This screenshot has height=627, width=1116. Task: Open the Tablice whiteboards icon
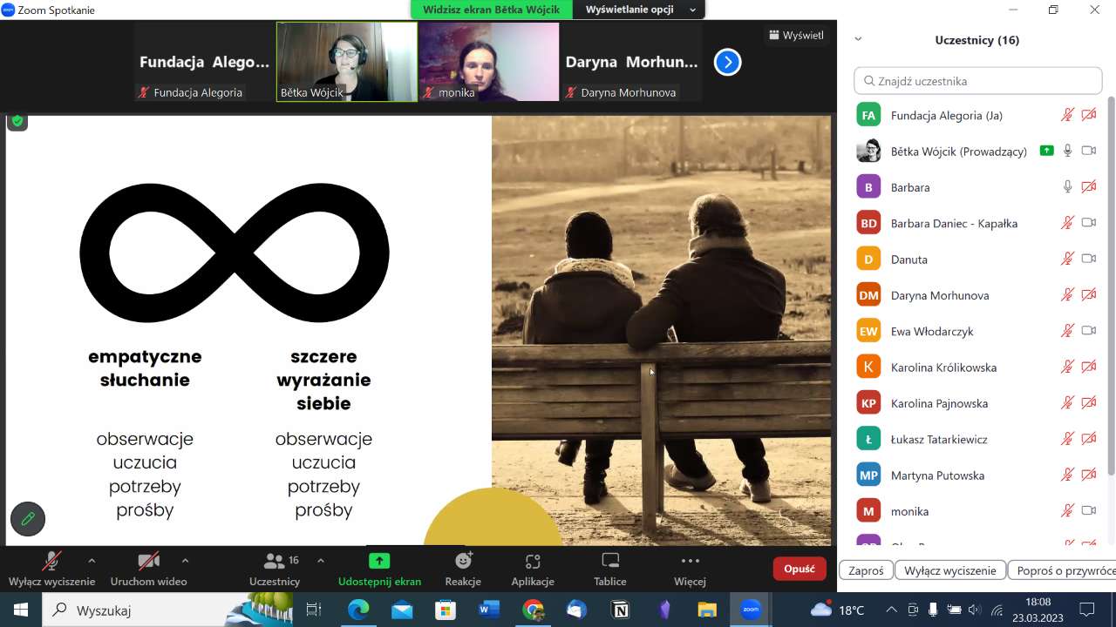(610, 562)
